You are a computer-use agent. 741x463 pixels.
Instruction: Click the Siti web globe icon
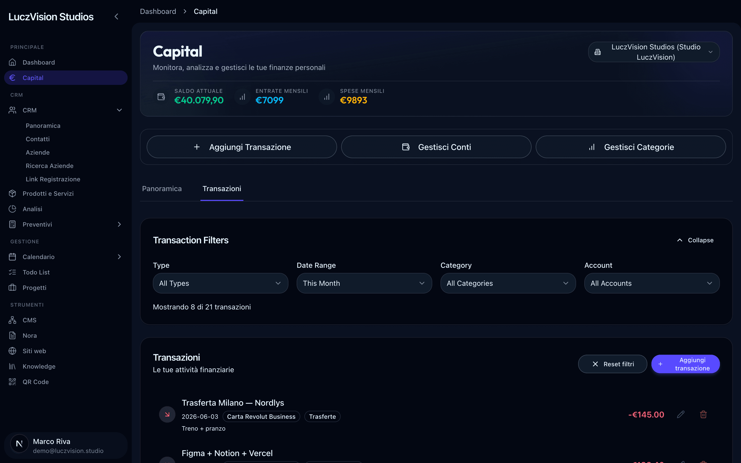pyautogui.click(x=12, y=351)
